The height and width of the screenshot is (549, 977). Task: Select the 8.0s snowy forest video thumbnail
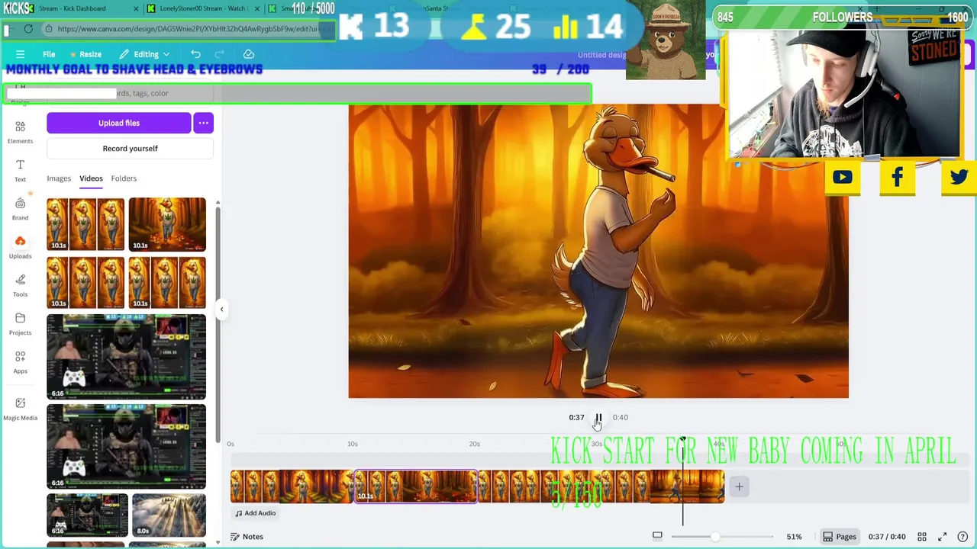pos(169,515)
